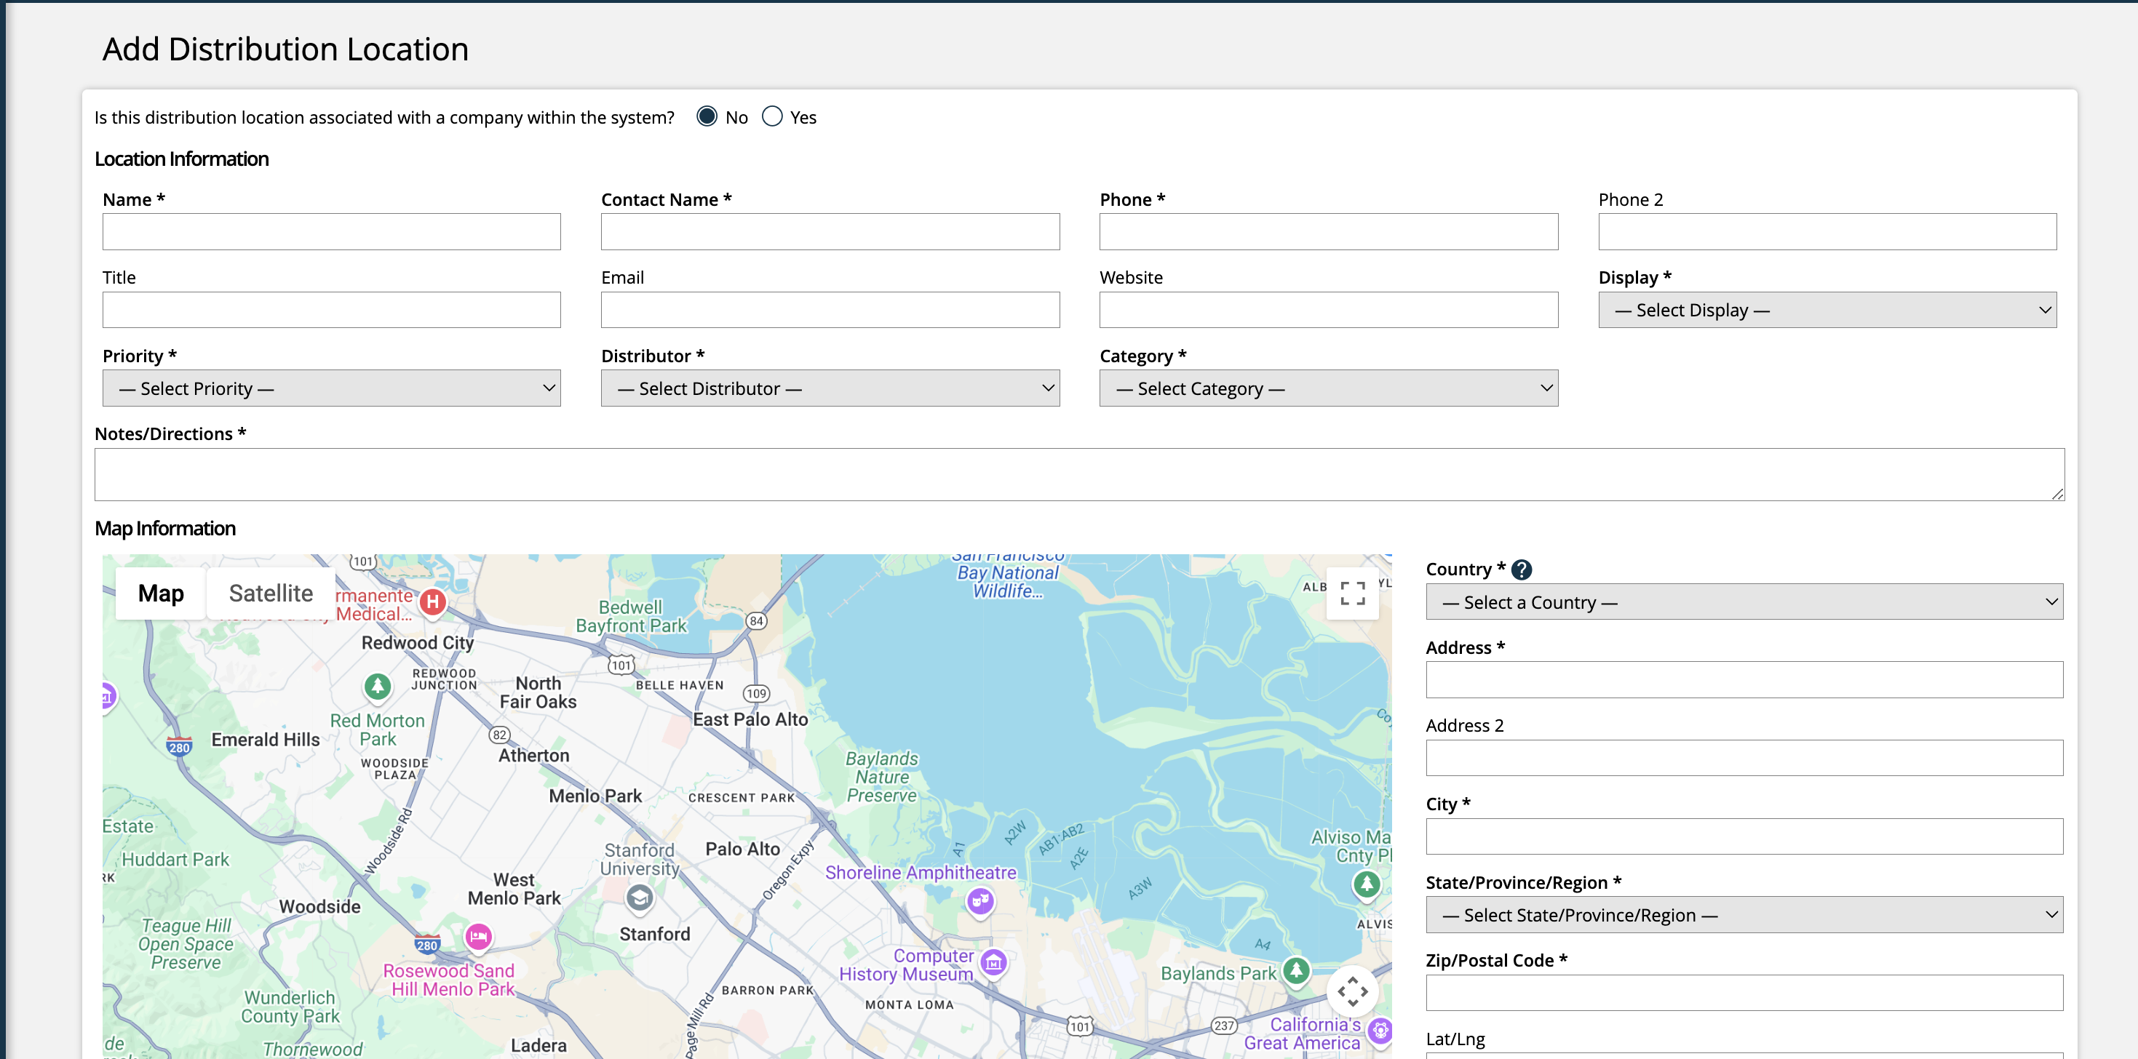Select the No radio button
Viewport: 2138px width, 1059px height.
(707, 116)
